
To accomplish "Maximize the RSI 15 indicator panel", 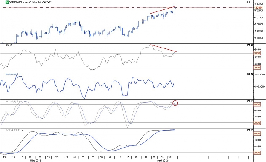I will point(249,45).
